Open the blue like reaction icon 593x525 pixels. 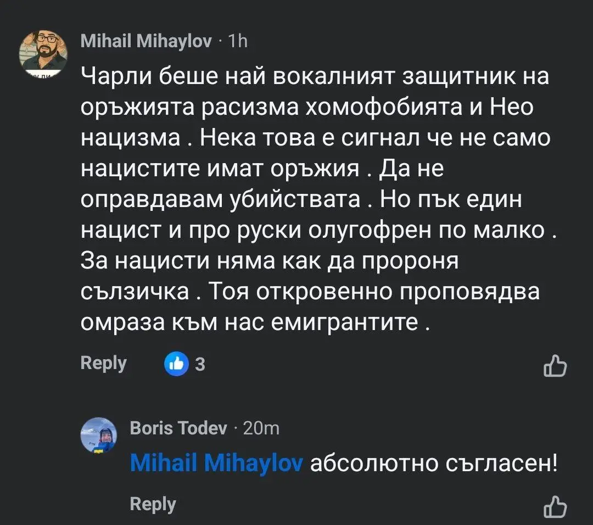point(176,364)
